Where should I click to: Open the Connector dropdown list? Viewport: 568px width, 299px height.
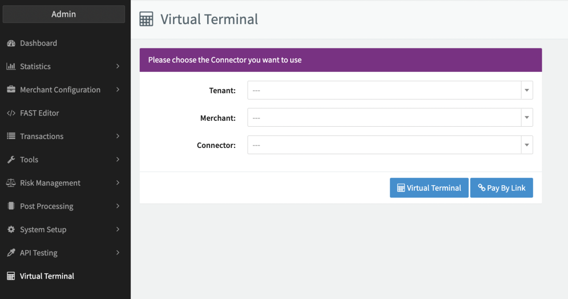coord(390,145)
